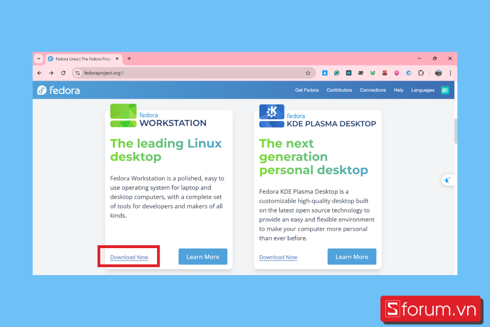Go forward to the next page
490x327 pixels.
tap(51, 73)
